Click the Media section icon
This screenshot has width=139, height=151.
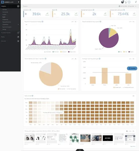point(18,37)
